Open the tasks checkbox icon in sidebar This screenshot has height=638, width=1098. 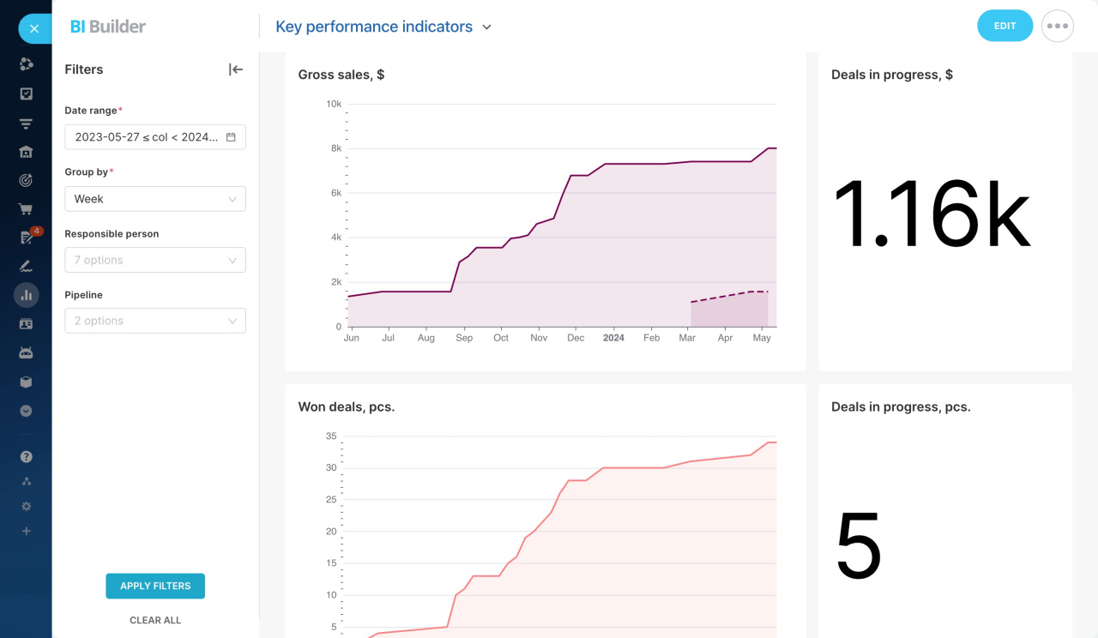[x=26, y=94]
